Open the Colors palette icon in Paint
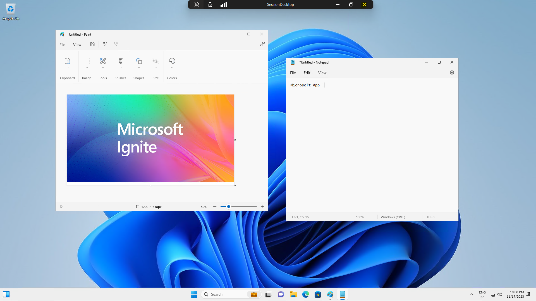 (172, 61)
